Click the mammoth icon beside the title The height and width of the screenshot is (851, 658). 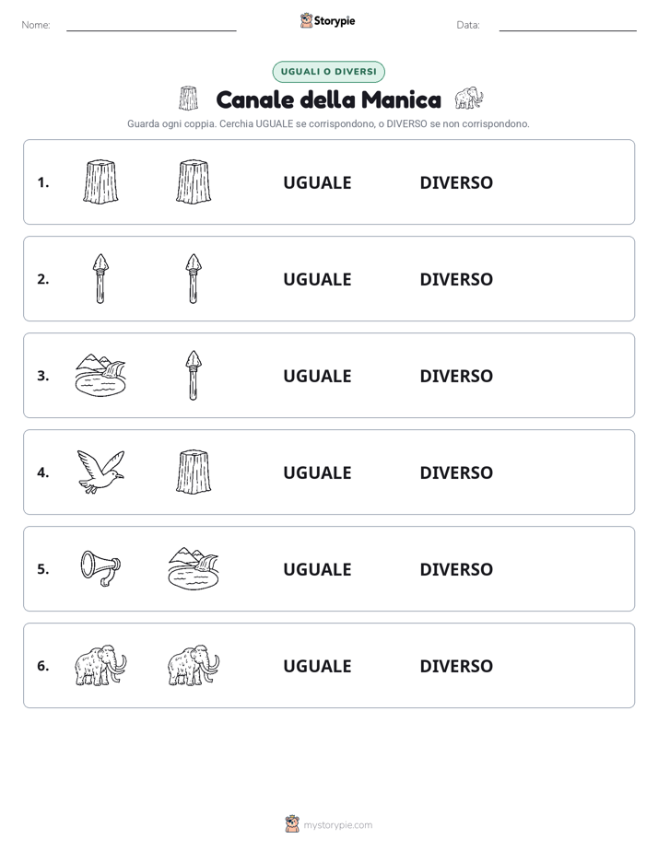(x=469, y=99)
